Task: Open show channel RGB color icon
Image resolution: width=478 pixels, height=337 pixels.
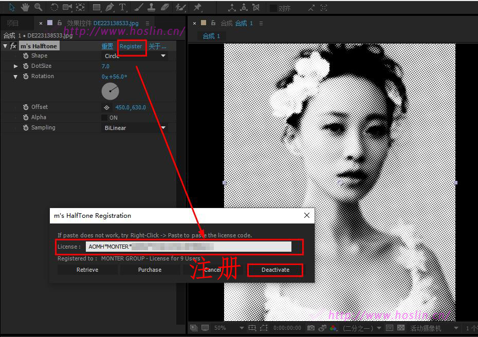Action: [334, 328]
